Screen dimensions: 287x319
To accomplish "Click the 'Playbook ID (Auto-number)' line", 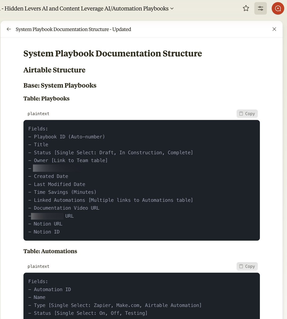I will [x=67, y=137].
